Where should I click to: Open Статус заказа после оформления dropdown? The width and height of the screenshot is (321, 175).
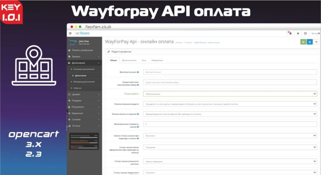(x=230, y=147)
